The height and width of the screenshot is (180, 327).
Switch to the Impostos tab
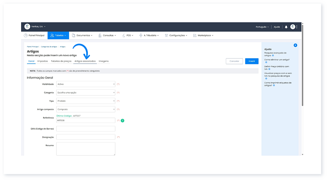click(43, 61)
